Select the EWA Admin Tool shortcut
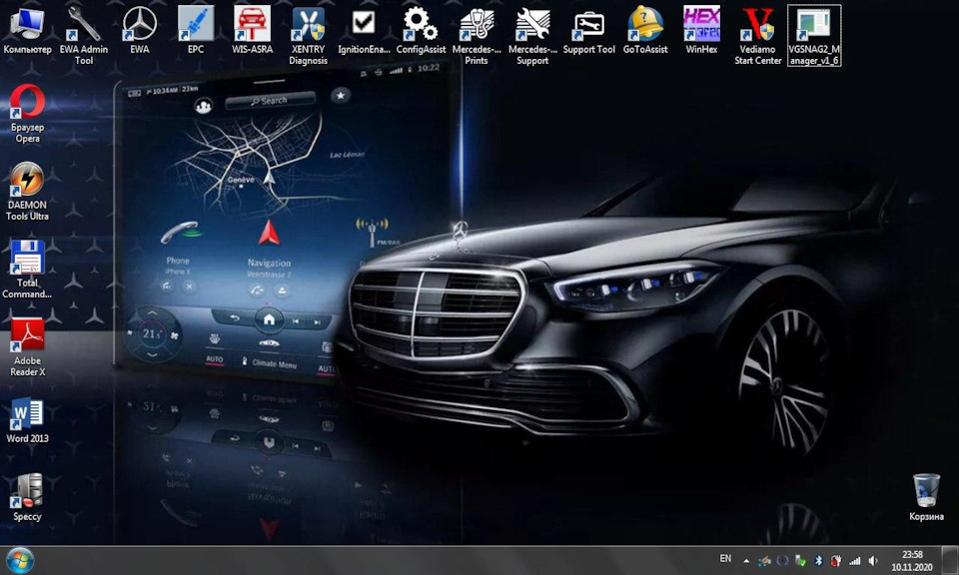 [84, 36]
